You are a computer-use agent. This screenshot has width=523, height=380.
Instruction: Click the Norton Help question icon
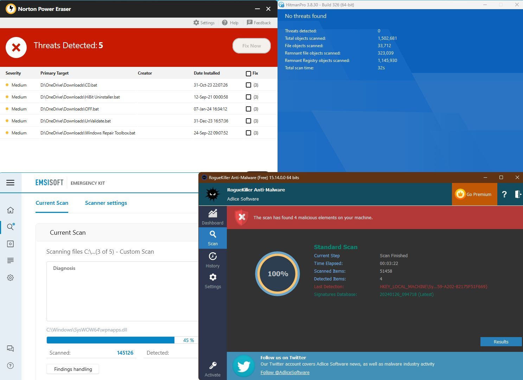(x=225, y=23)
